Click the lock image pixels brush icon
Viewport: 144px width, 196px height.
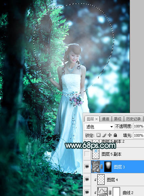104,135
